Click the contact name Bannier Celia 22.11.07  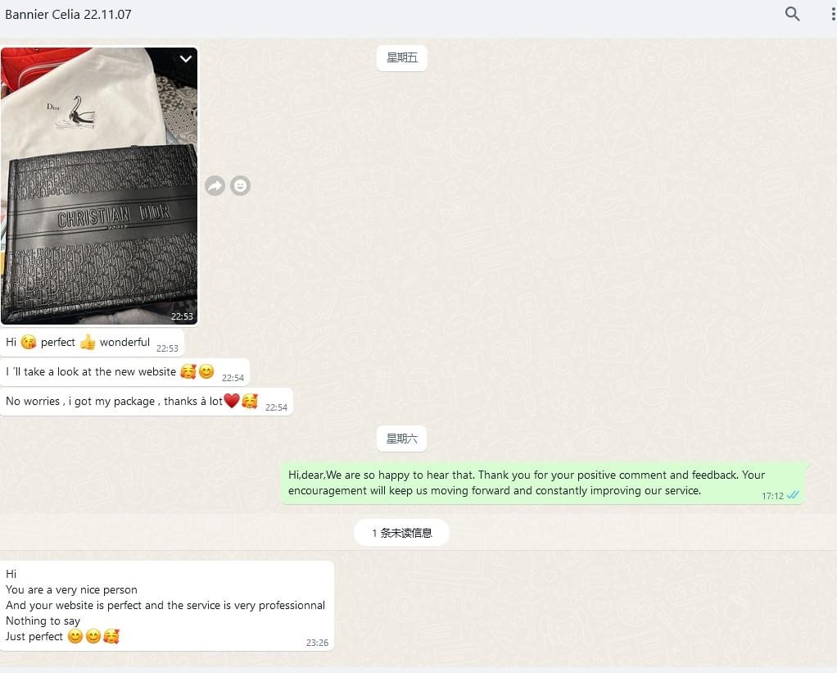[68, 15]
